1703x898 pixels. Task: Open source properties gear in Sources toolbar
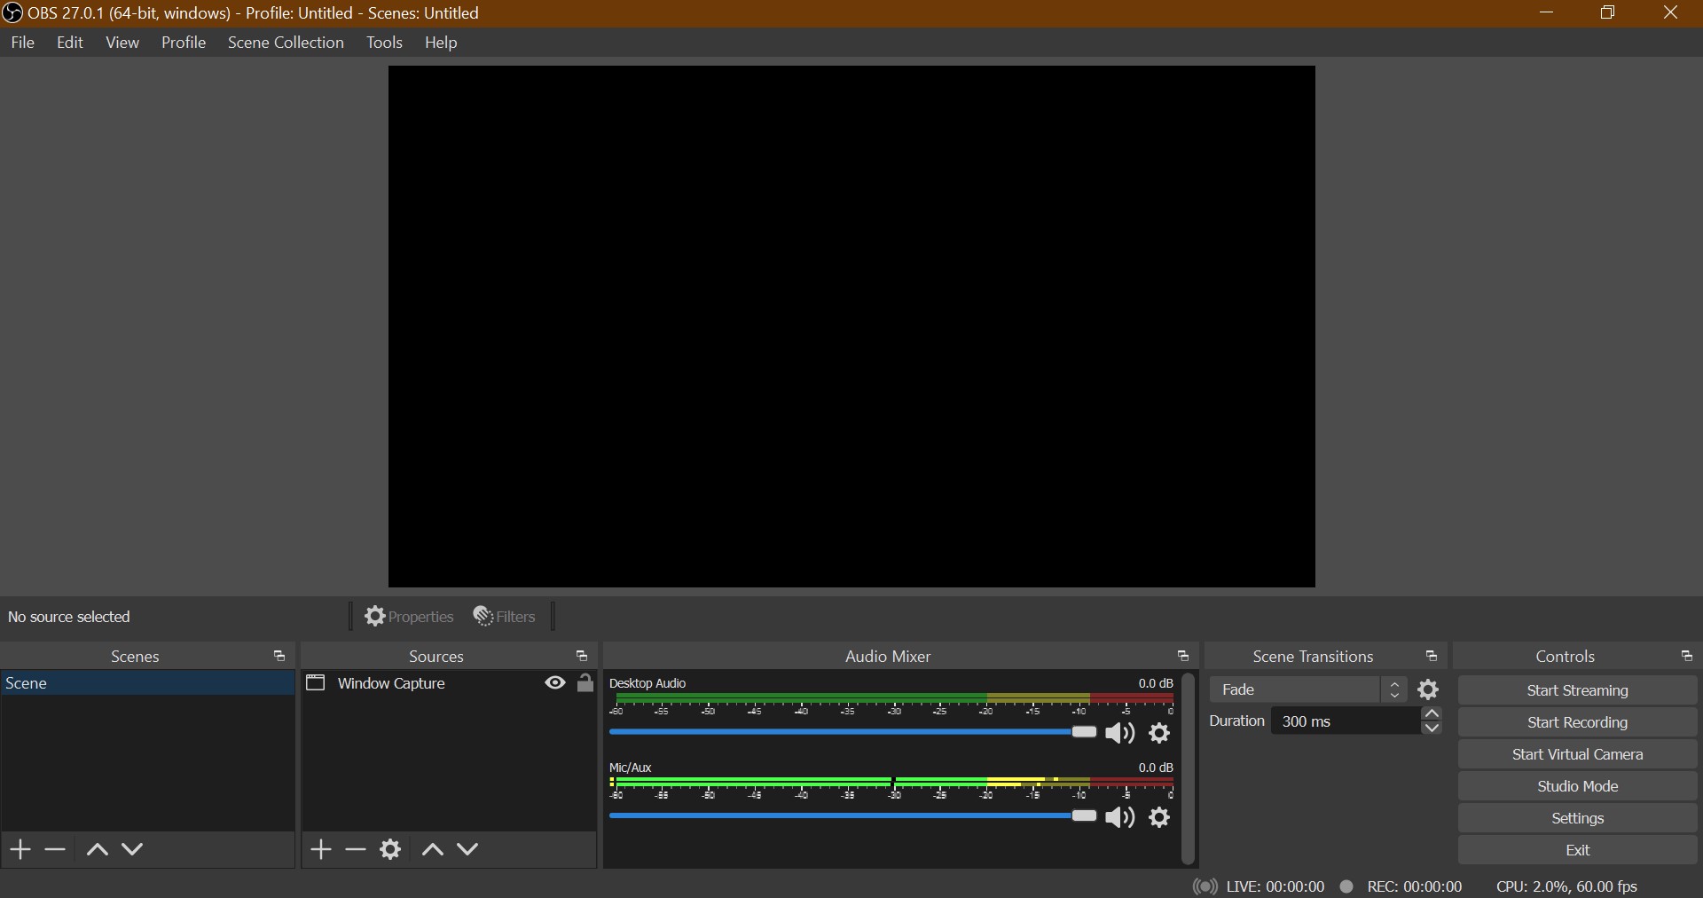(x=390, y=849)
